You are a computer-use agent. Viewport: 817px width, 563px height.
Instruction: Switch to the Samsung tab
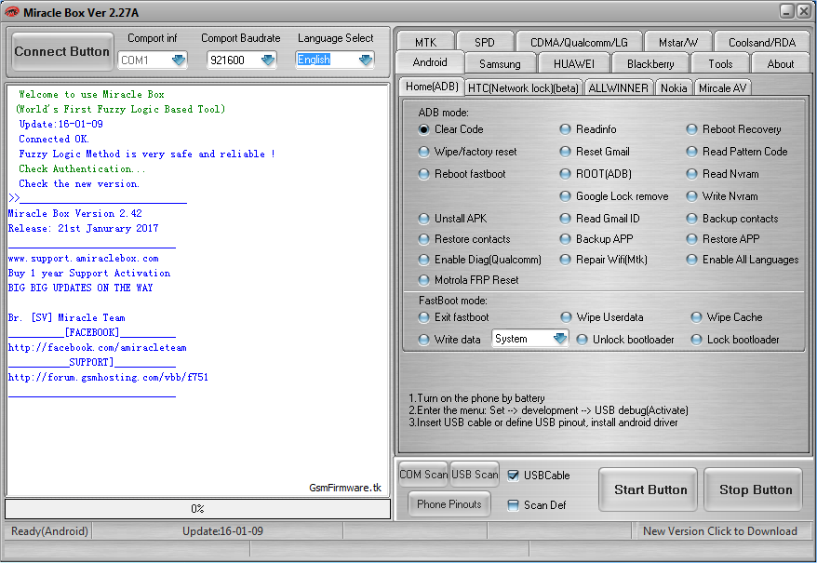click(x=500, y=63)
